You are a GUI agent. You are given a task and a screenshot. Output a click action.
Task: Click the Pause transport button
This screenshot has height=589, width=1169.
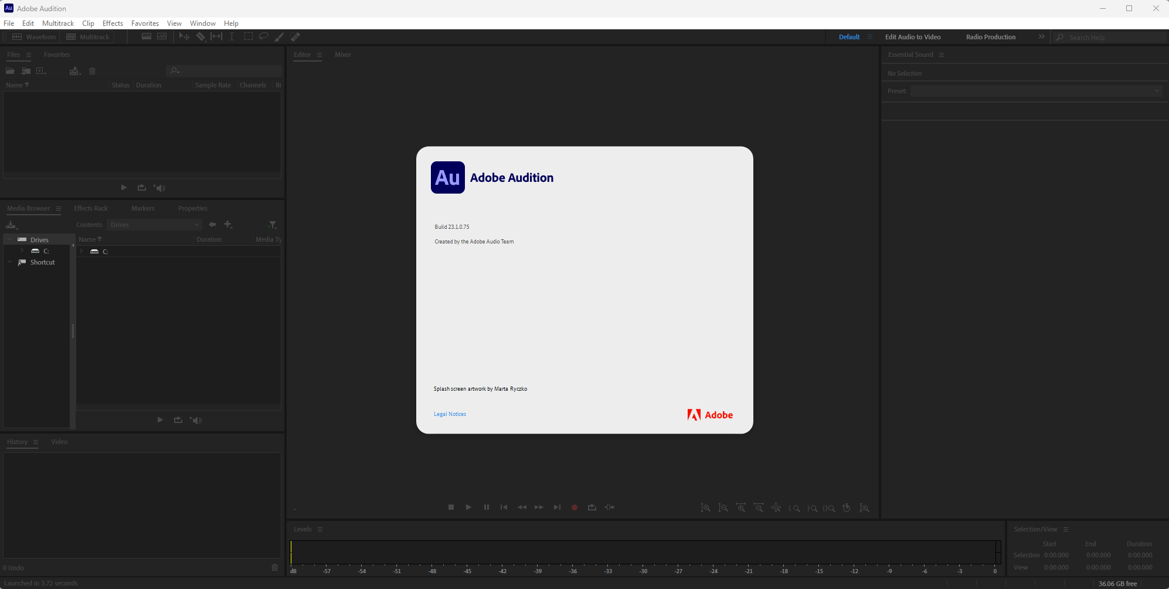(487, 507)
